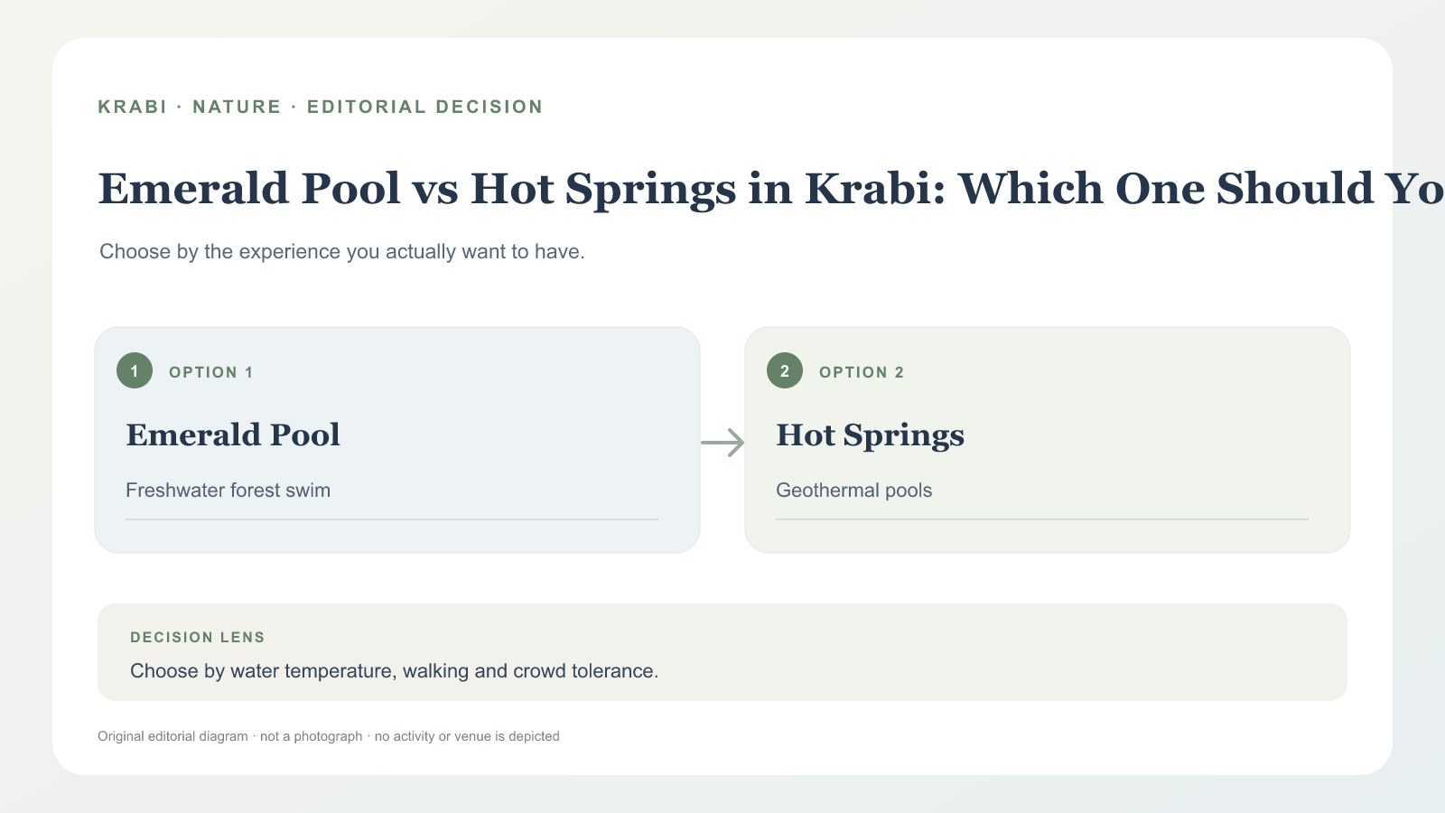The height and width of the screenshot is (813, 1445).
Task: Click the DECISION LENS label
Action: coord(198,638)
